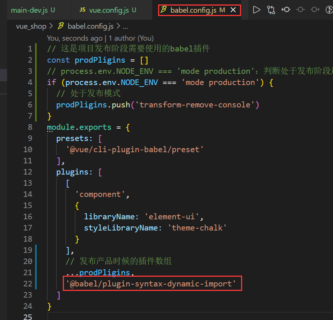The width and height of the screenshot is (333, 320).
Task: Click the greyed-out middle revision icon
Action: (300, 10)
